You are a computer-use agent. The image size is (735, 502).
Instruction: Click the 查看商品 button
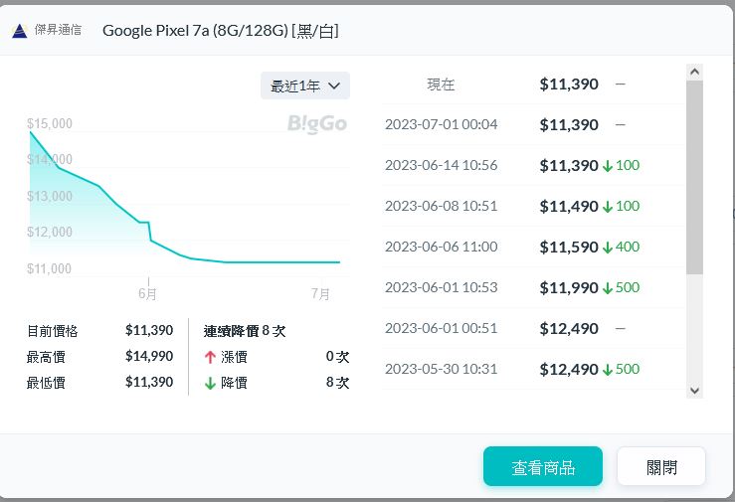(543, 467)
